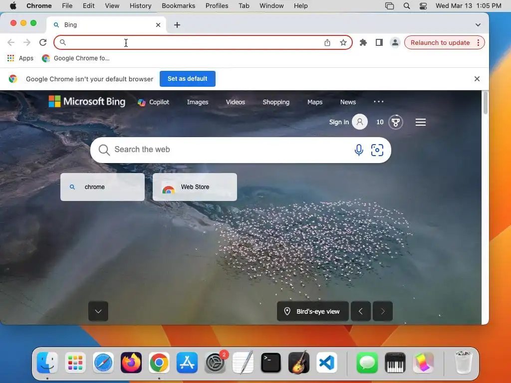Open the Window menu

271,6
